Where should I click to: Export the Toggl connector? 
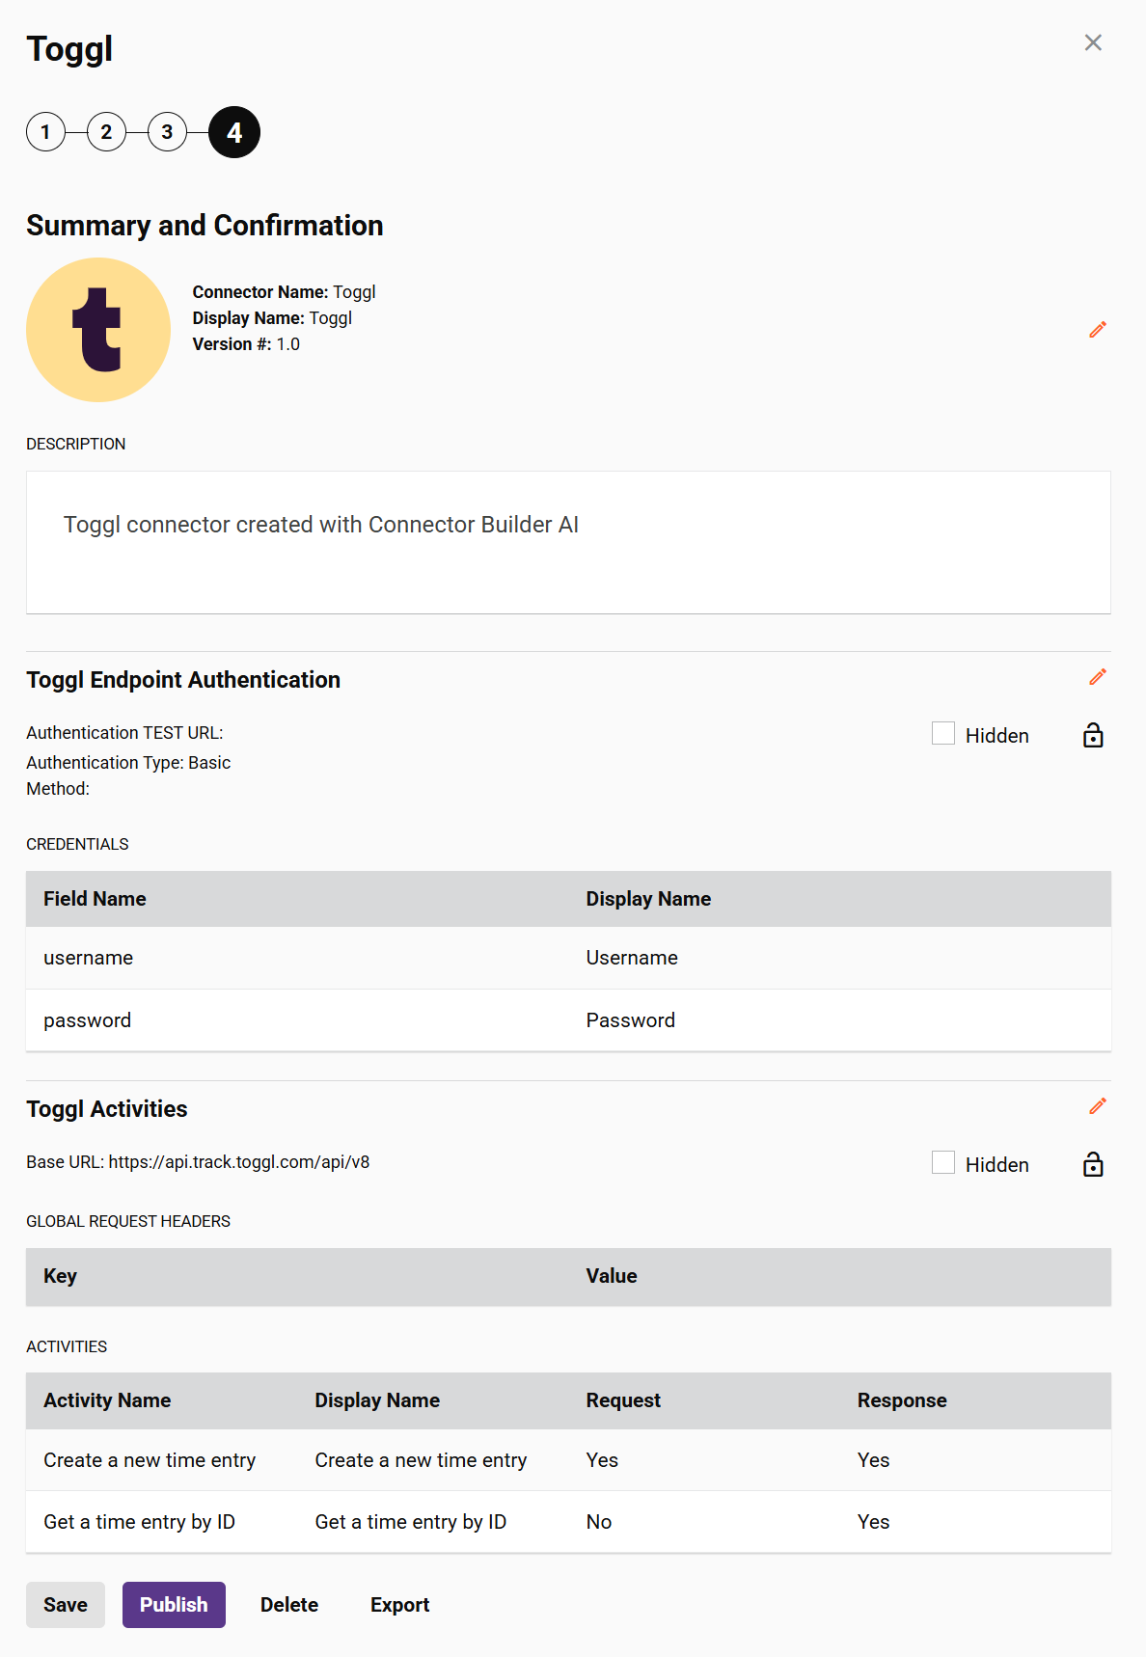tap(399, 1604)
